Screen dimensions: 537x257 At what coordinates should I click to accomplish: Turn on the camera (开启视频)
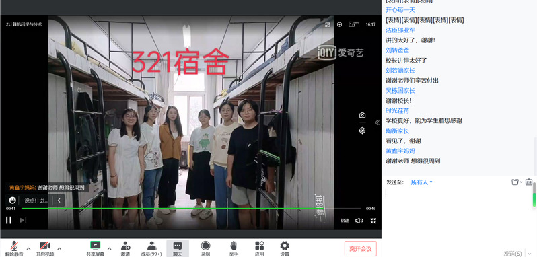click(x=45, y=249)
